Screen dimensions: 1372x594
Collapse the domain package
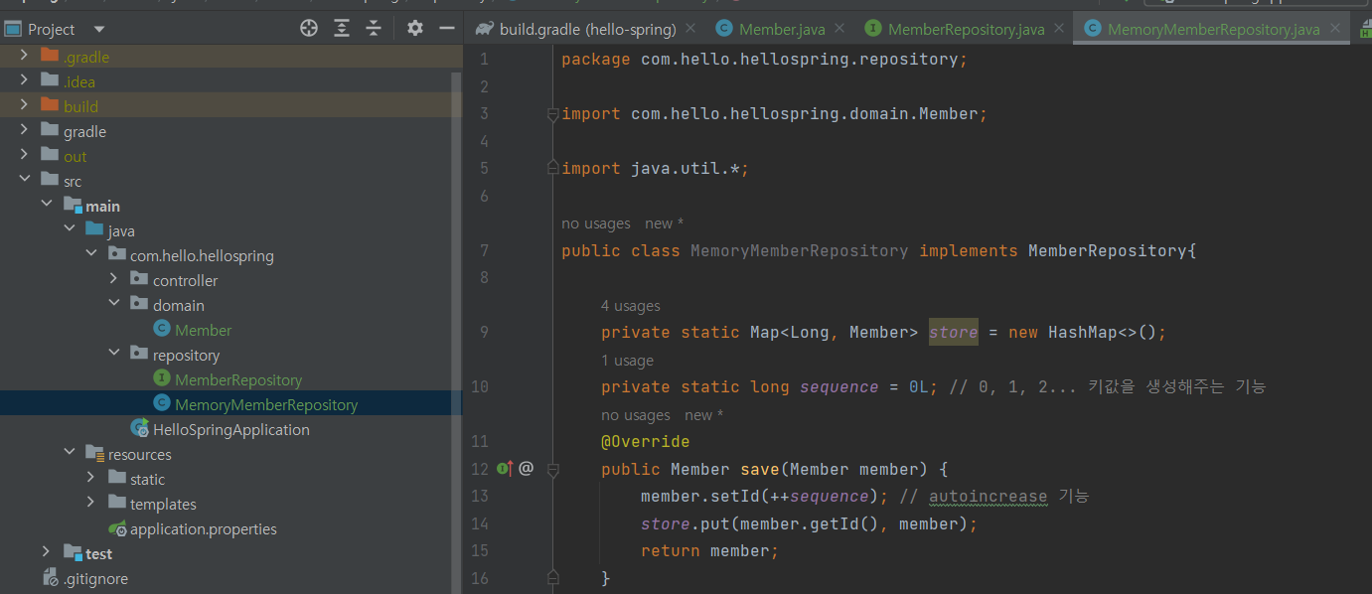pos(114,305)
